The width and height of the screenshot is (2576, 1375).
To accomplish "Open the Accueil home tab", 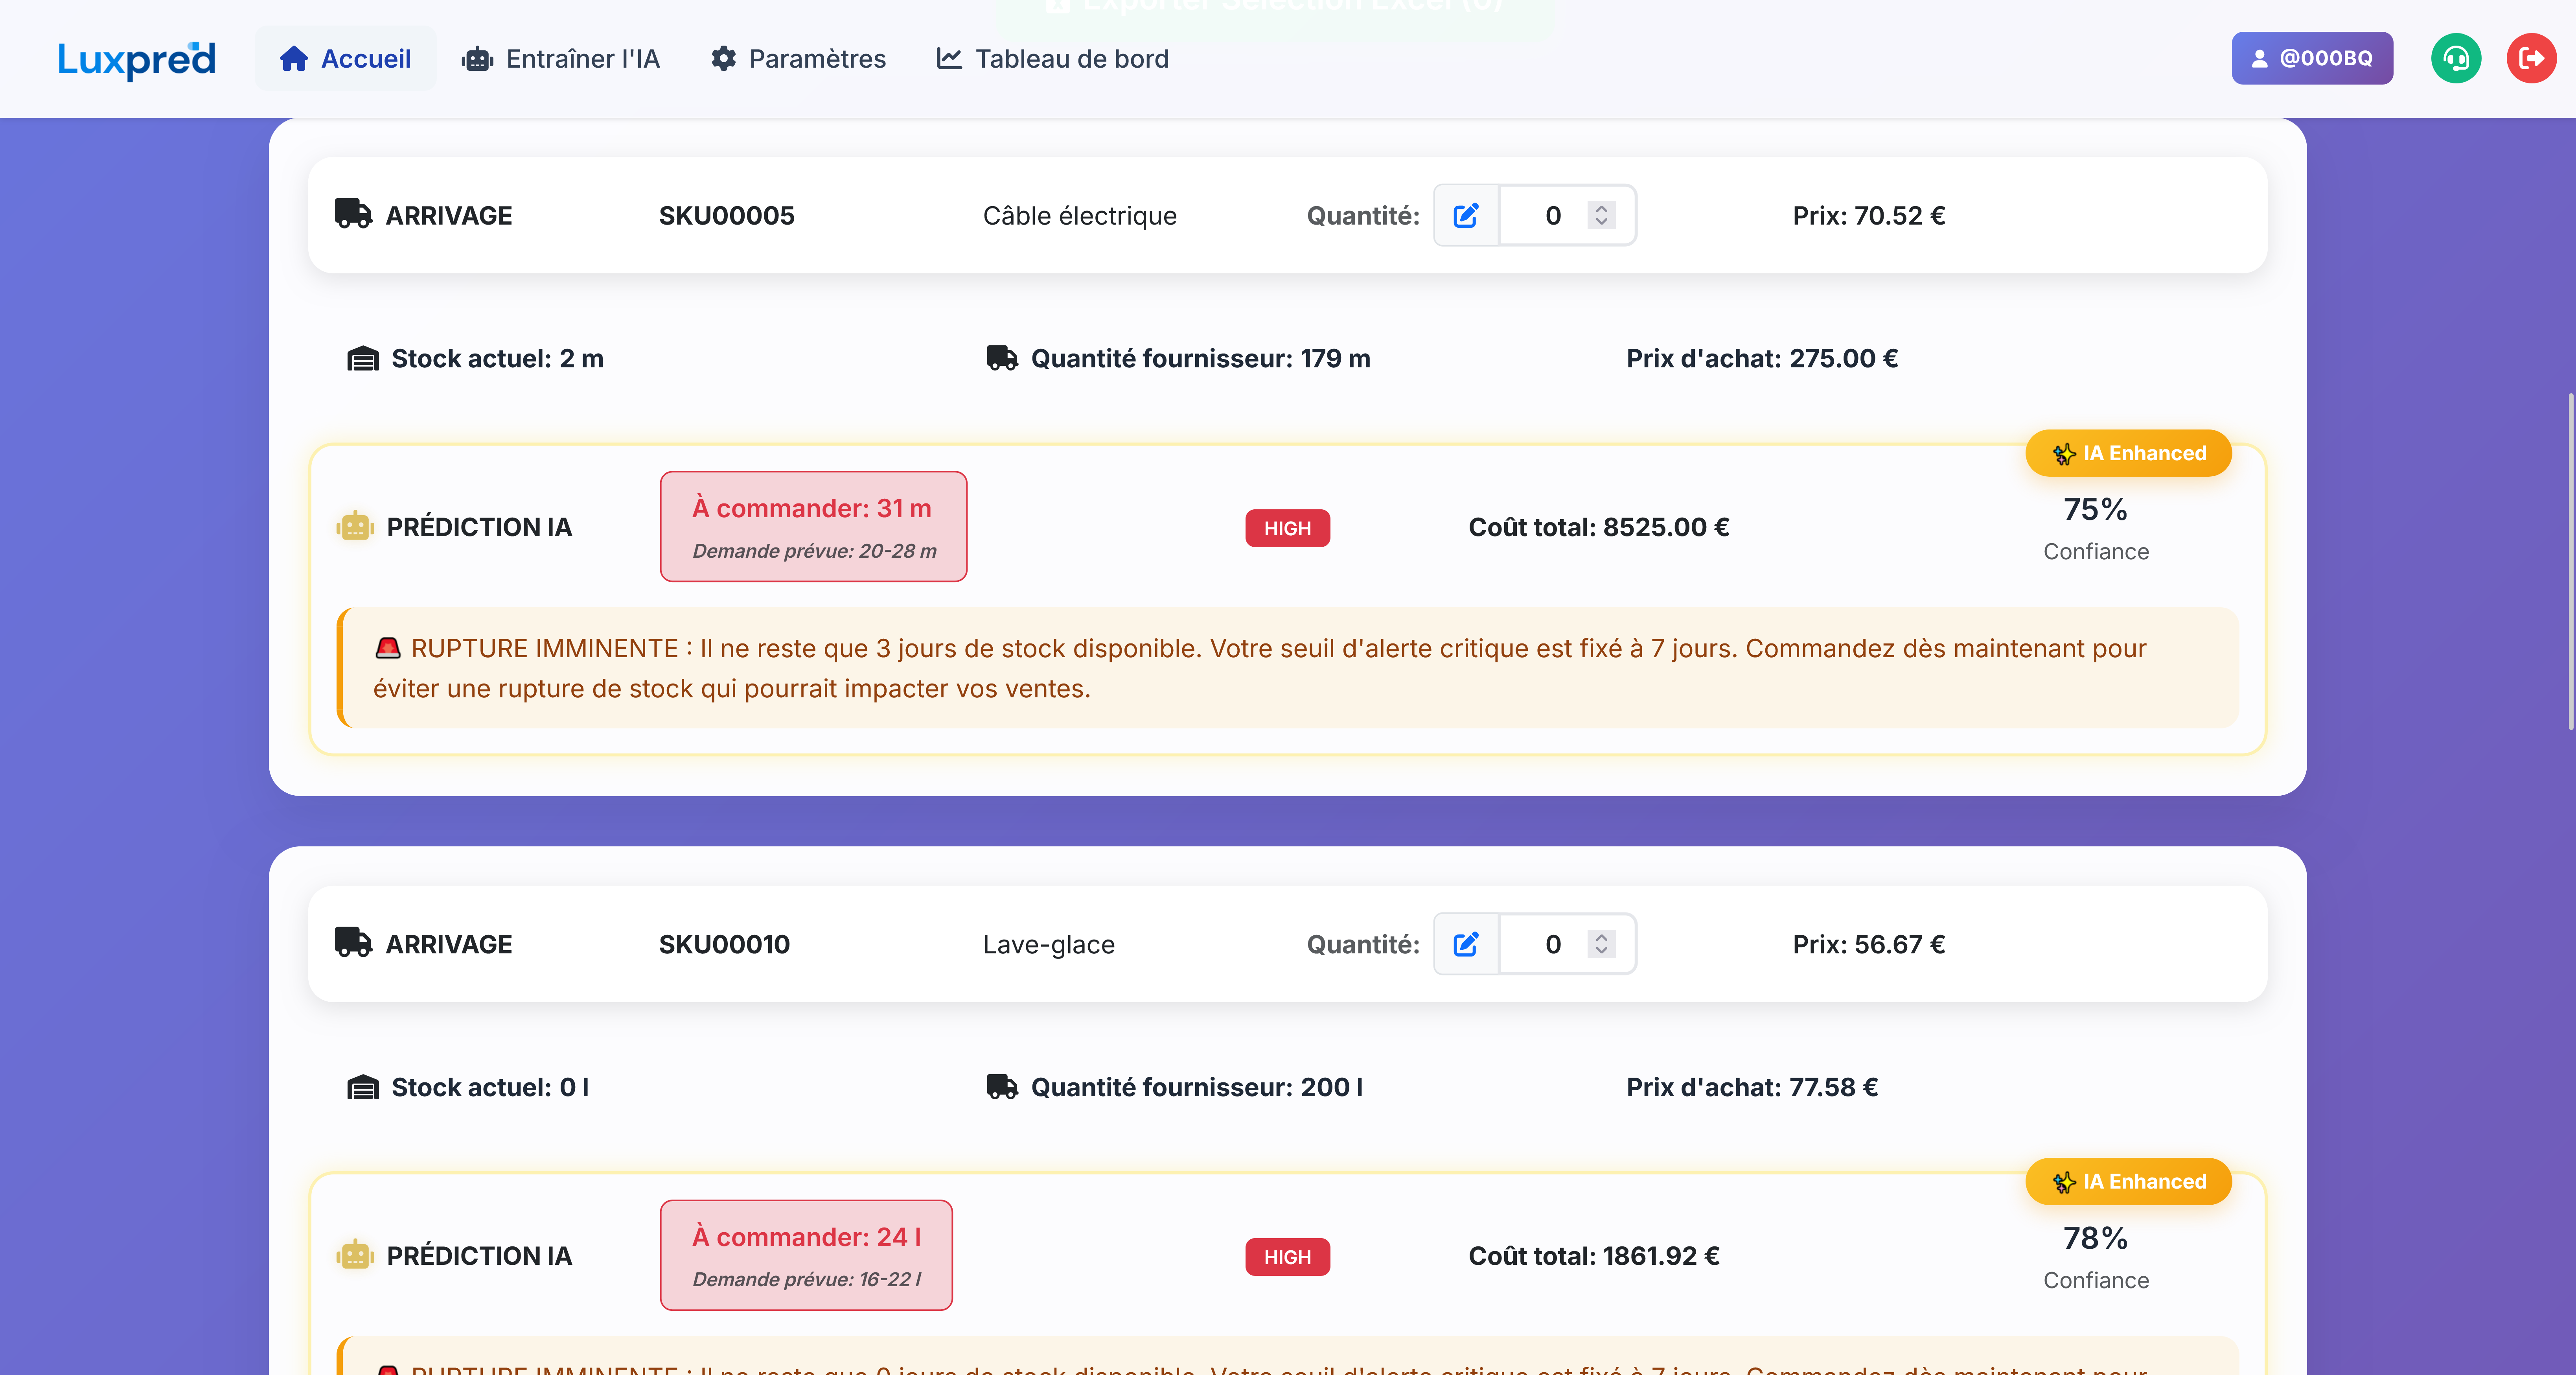I will 345,59.
